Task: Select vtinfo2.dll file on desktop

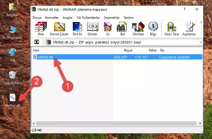Action: pyautogui.click(x=12, y=100)
